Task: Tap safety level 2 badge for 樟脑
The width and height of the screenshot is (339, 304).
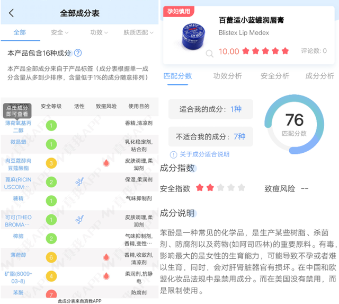Action: 51,238
